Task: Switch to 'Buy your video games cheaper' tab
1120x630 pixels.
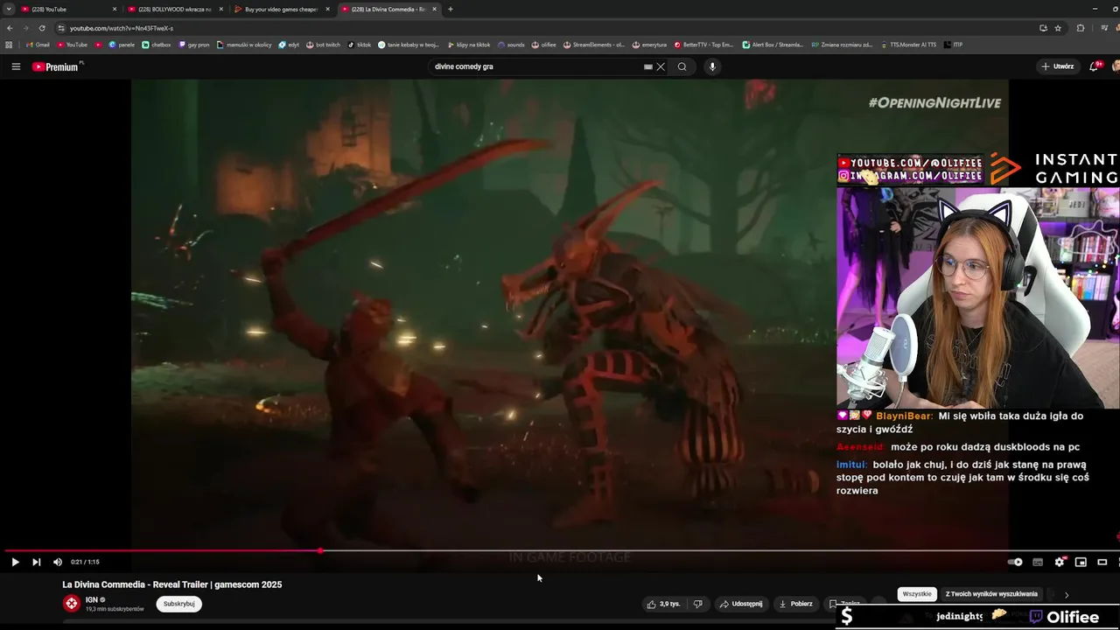Action: click(281, 9)
